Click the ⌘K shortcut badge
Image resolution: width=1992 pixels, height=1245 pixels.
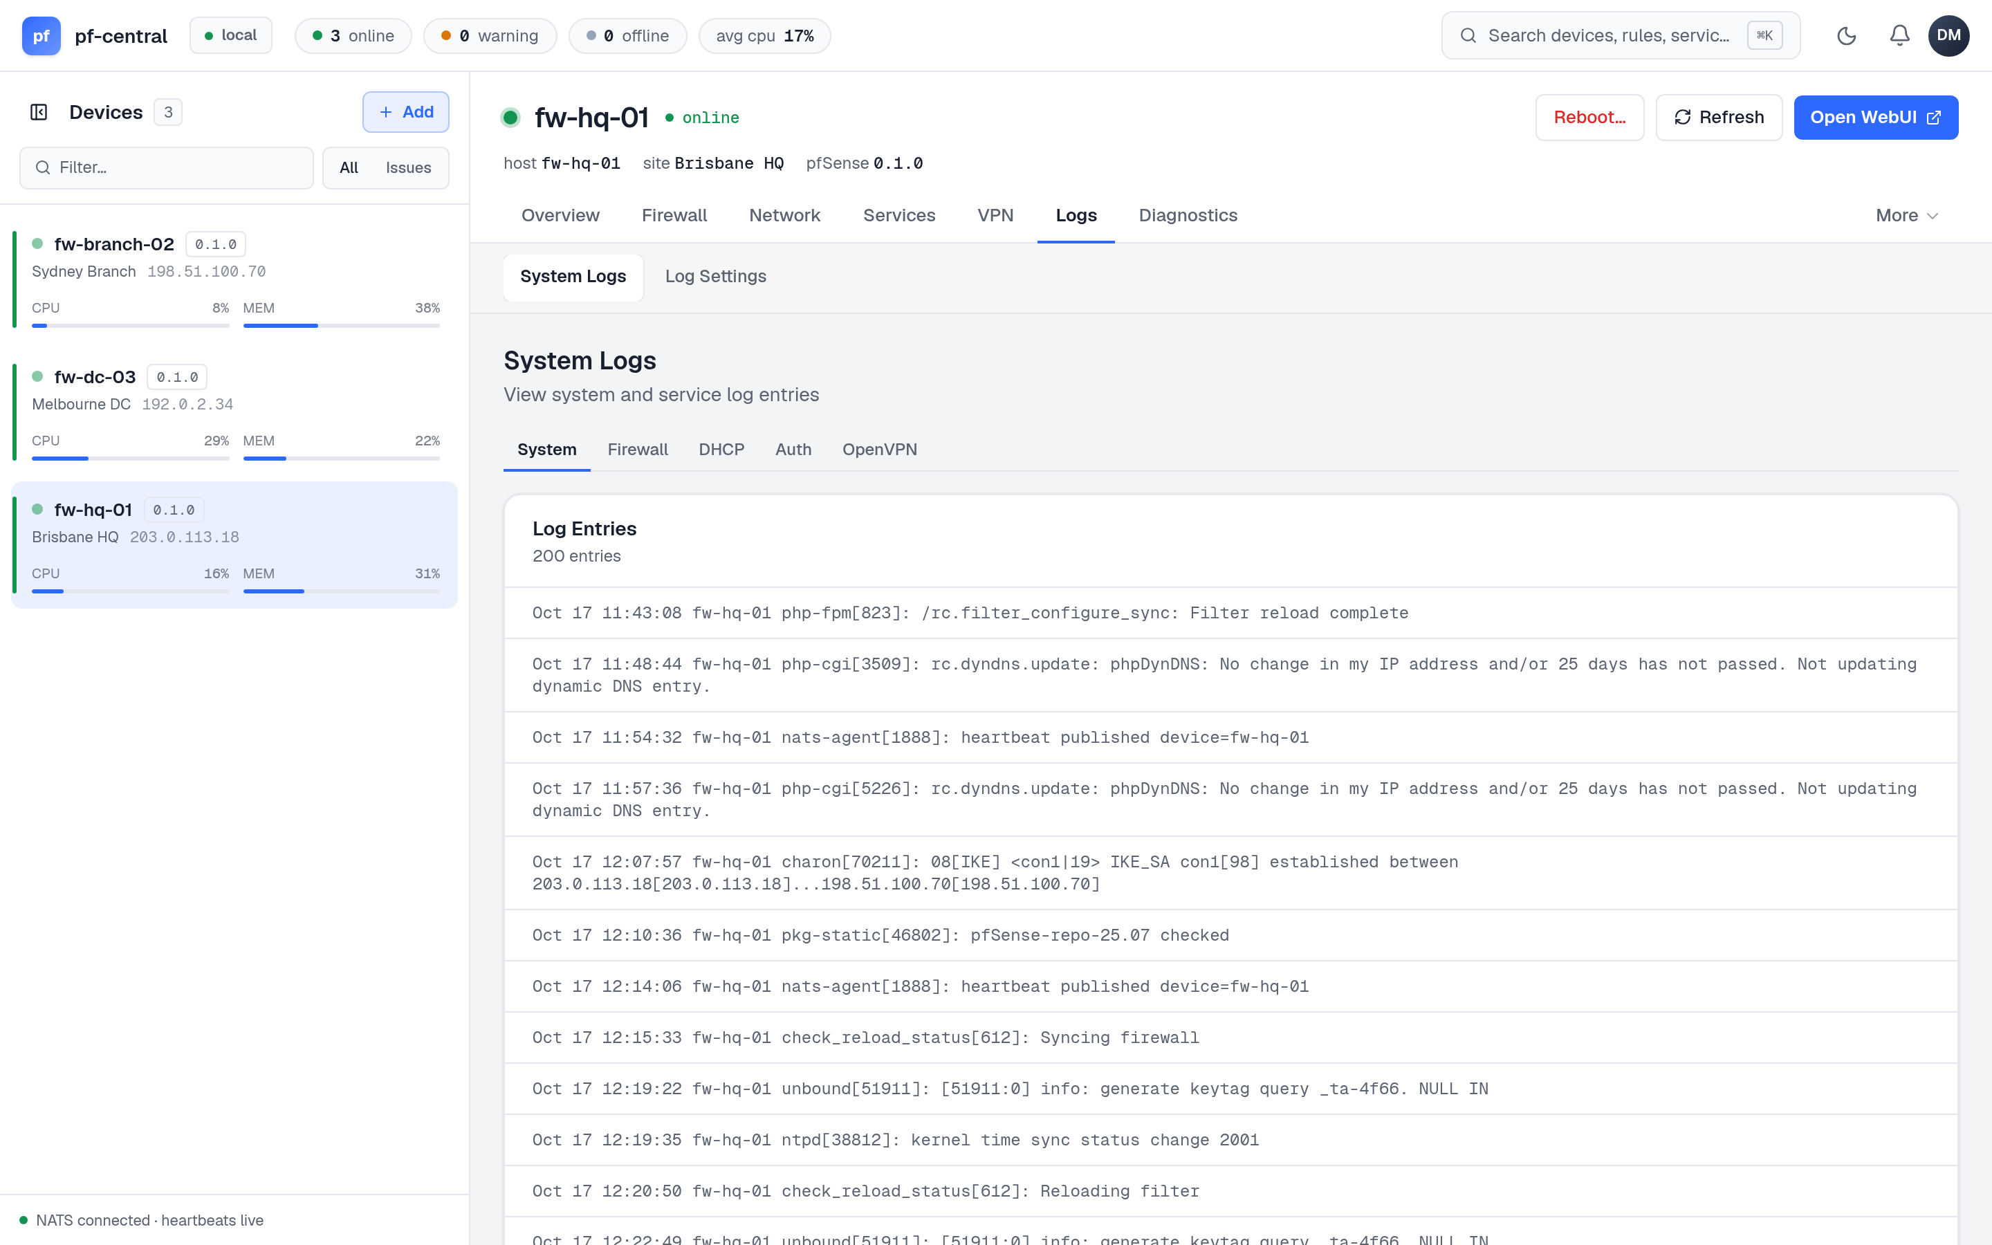(1764, 35)
